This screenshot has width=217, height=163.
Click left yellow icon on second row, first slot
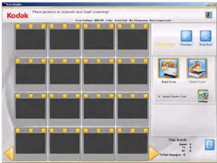[x=18, y=61]
